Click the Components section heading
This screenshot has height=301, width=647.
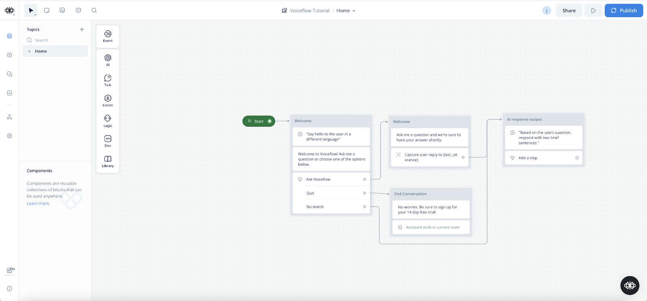tap(40, 171)
